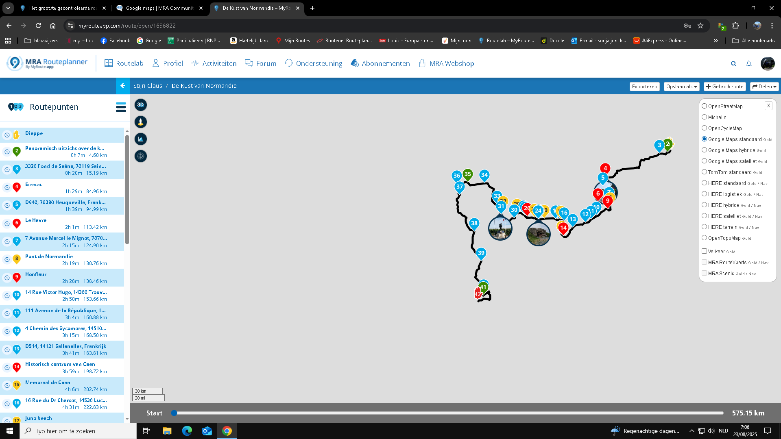Open Windows Start menu
Viewport: 781px width, 439px height.
(x=10, y=431)
